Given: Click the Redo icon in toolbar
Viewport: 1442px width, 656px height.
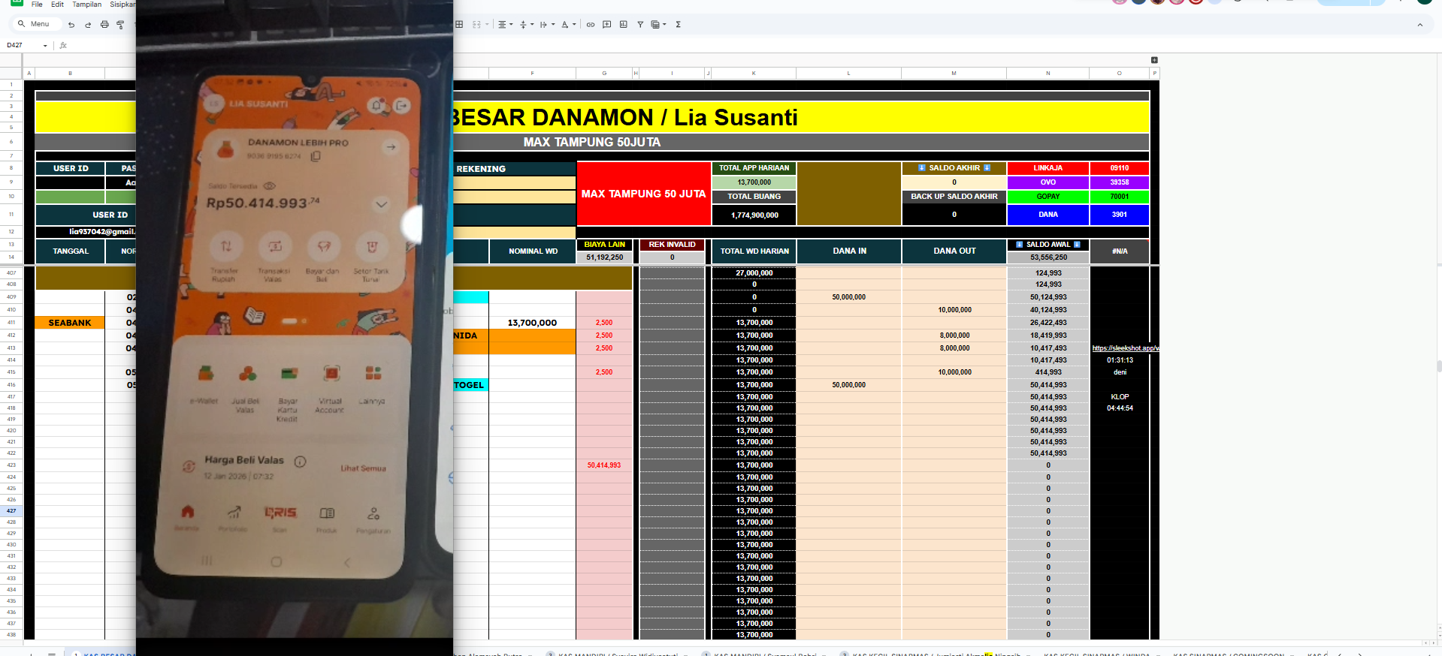Looking at the screenshot, I should [88, 25].
